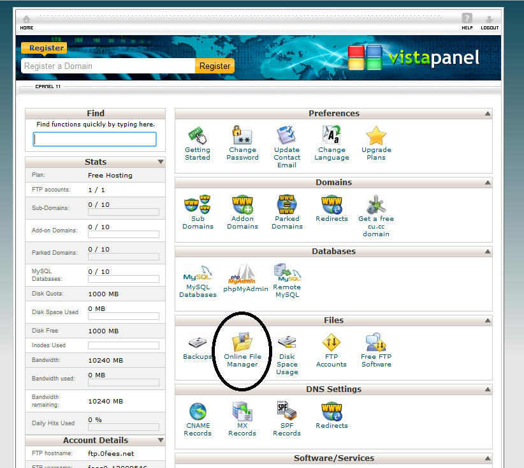The height and width of the screenshot is (468, 524).
Task: Click the Bandwidth used bar
Action: (124, 382)
